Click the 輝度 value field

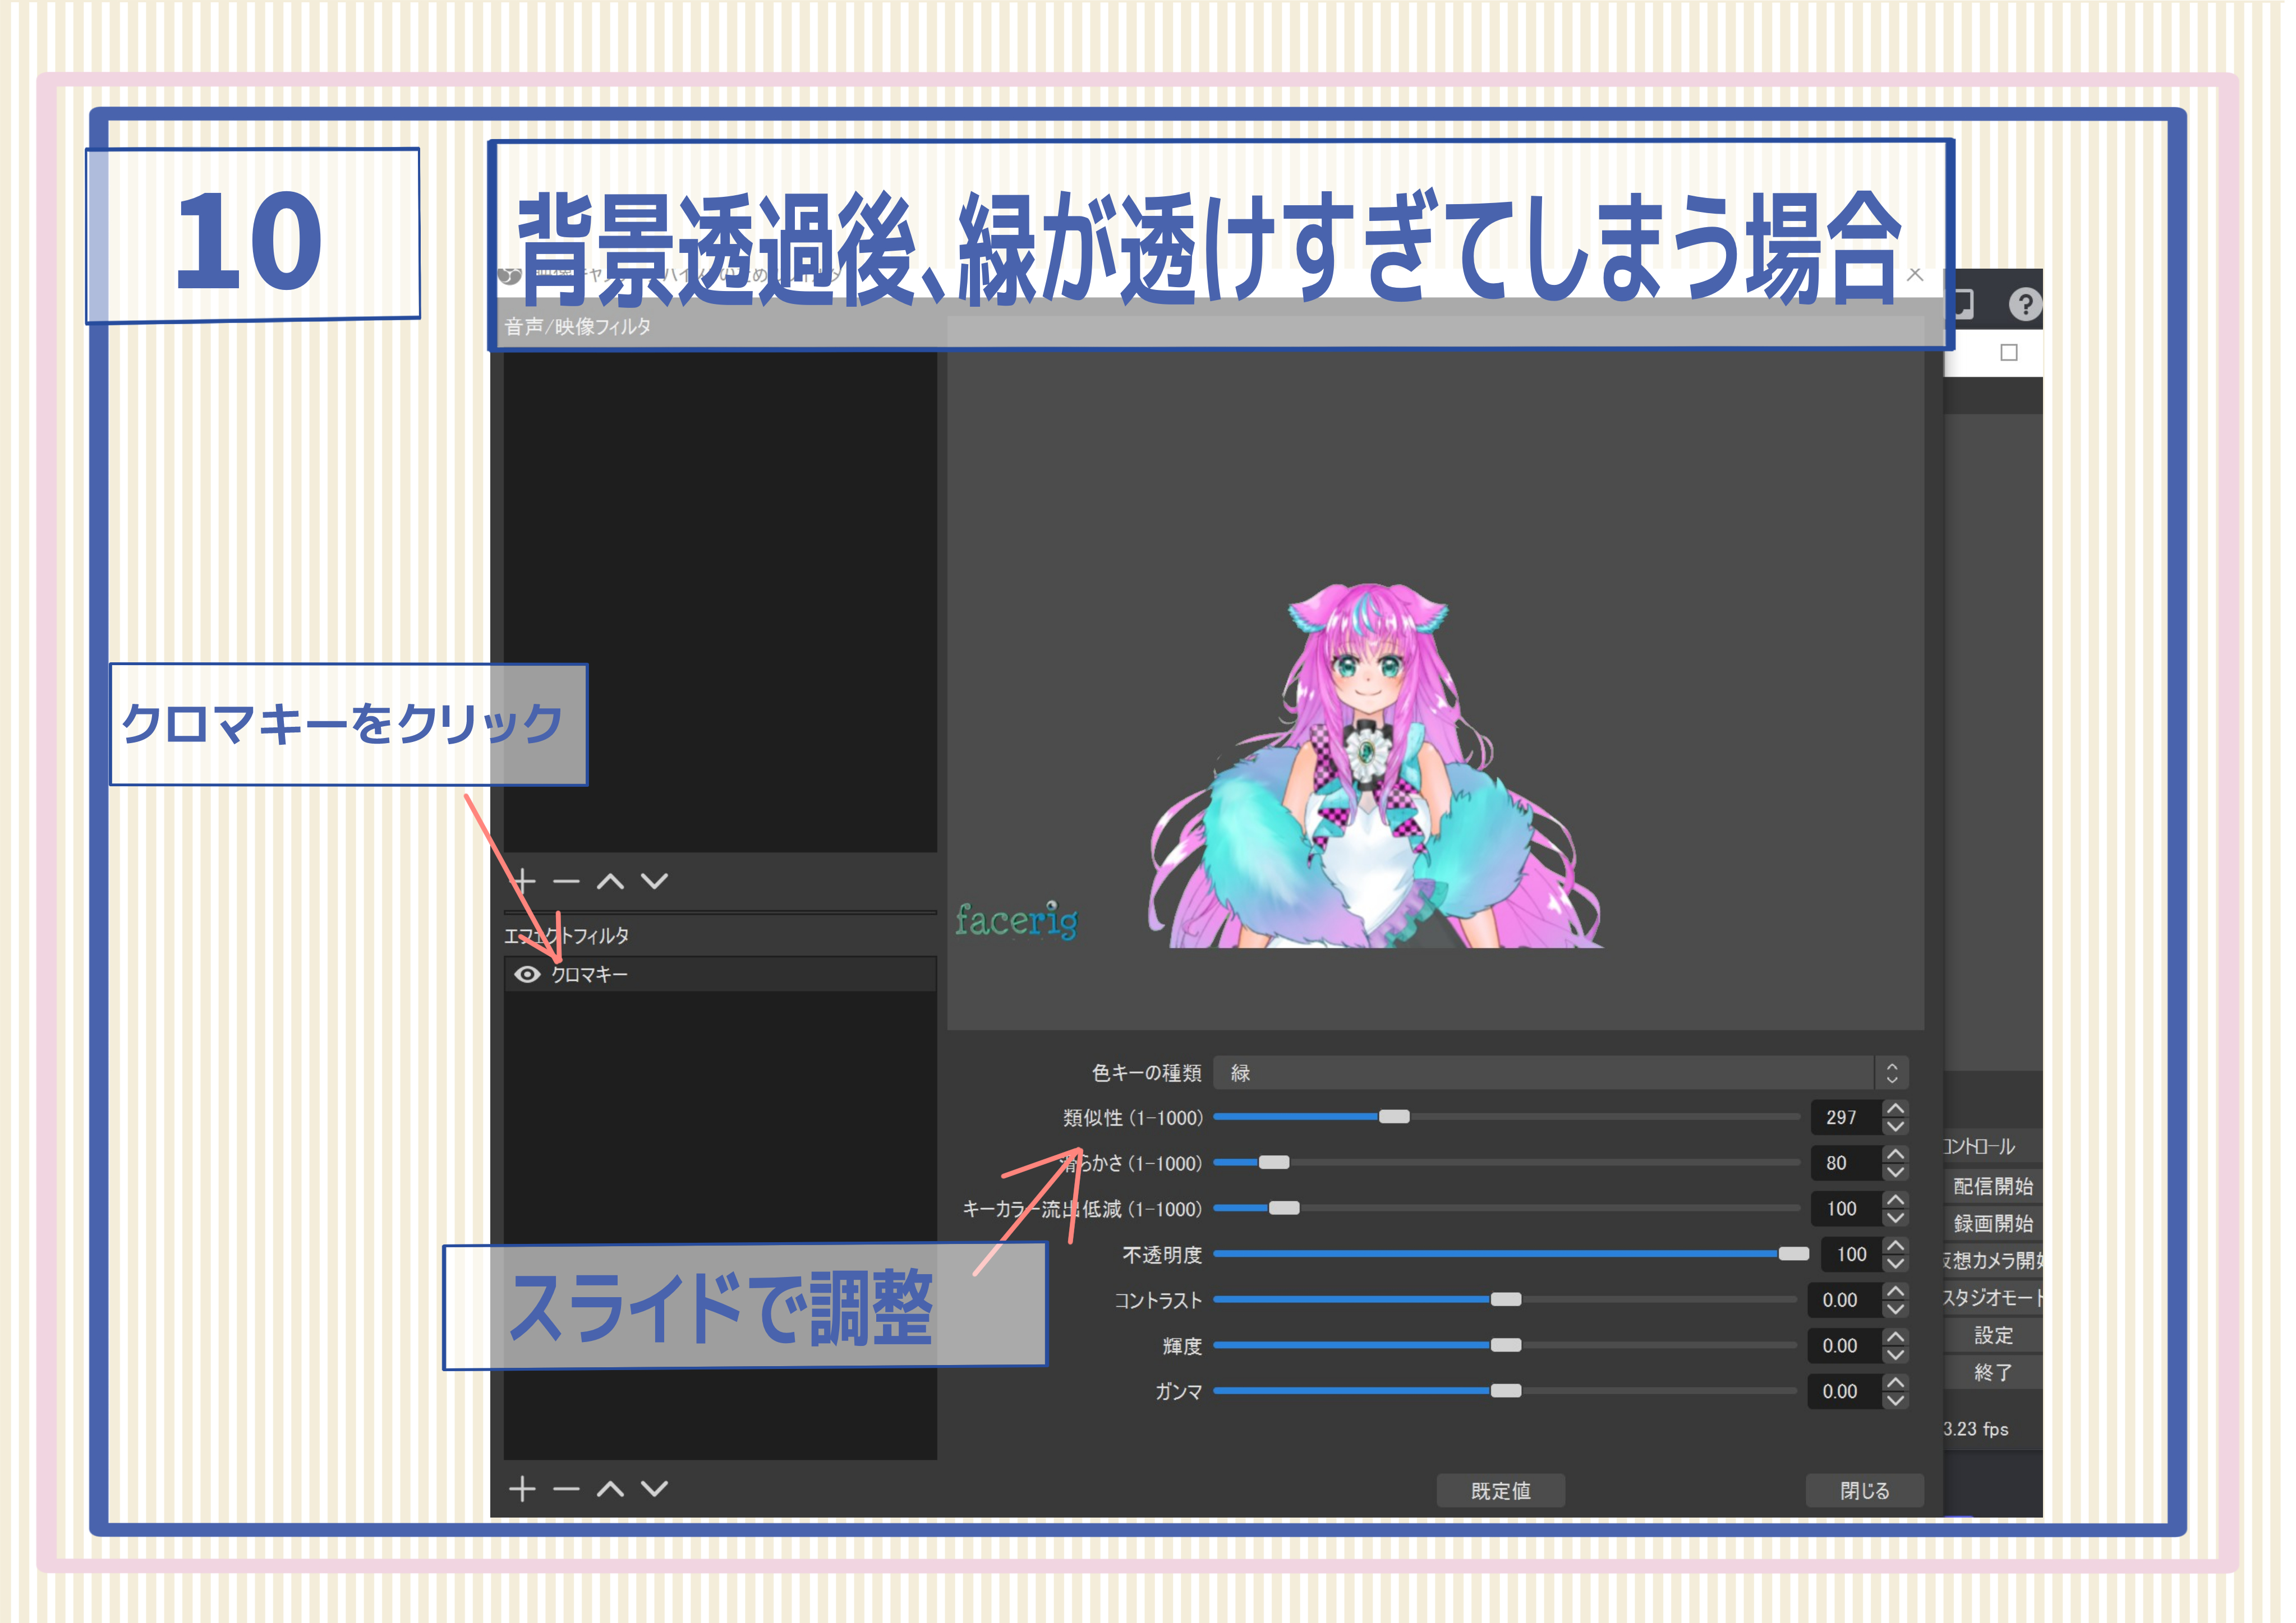point(1845,1347)
